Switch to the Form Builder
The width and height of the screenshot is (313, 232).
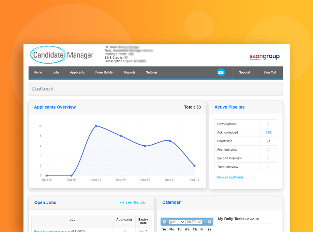coord(104,72)
